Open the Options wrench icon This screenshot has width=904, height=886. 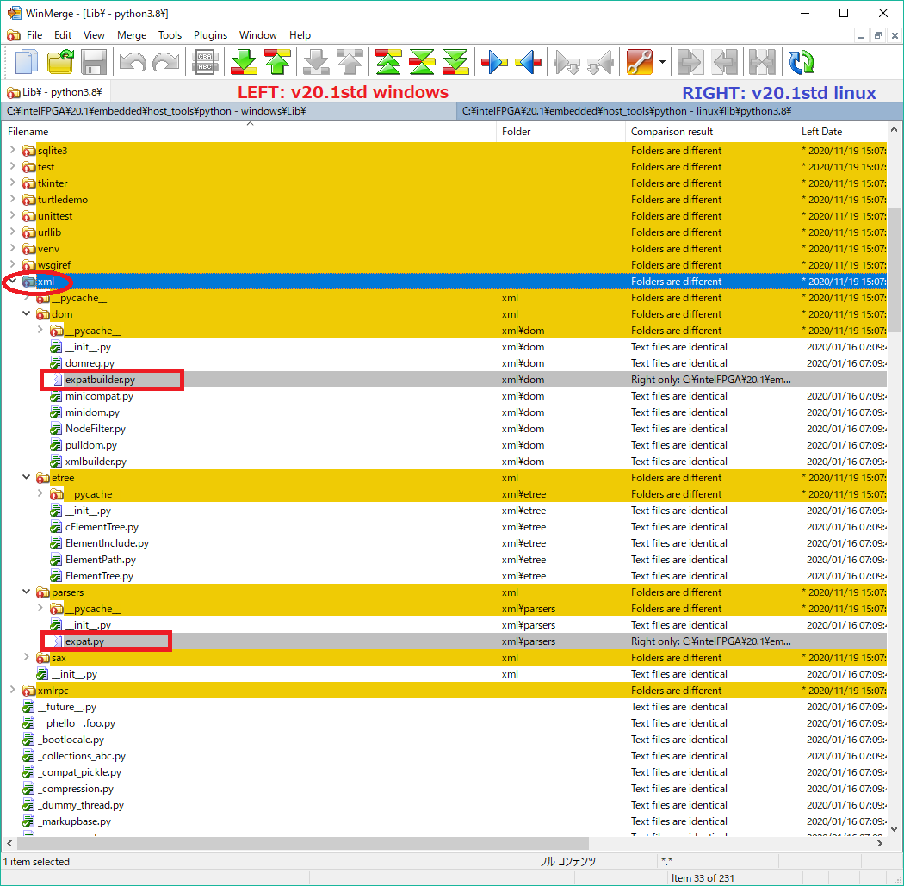[x=640, y=62]
